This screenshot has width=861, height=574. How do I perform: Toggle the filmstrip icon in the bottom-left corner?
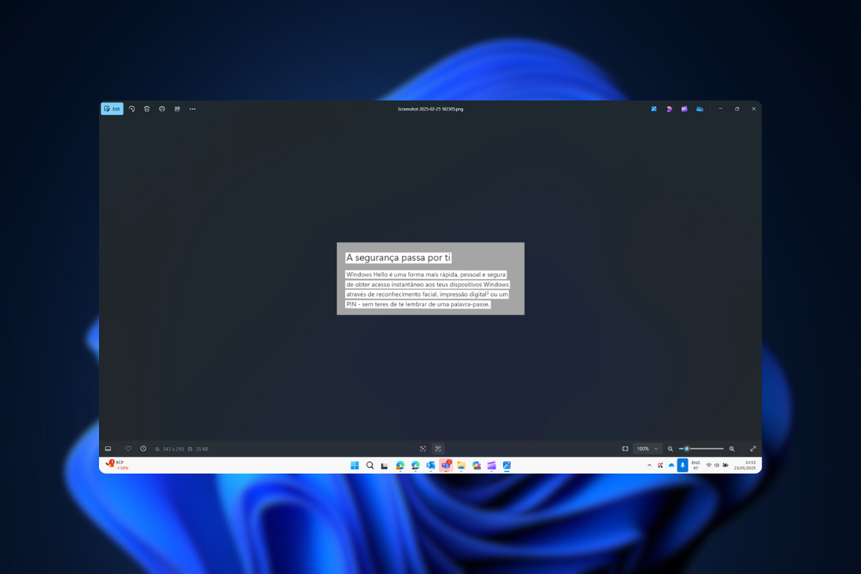108,448
